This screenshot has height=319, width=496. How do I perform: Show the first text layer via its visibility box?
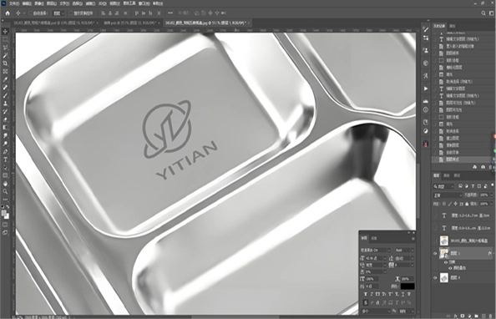(435, 215)
